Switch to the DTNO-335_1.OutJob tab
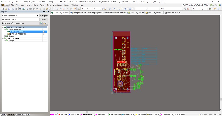The width and height of the screenshot is (222, 116). point(135,13)
